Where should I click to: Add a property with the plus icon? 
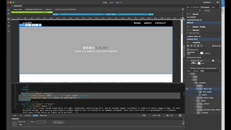pos(188,43)
